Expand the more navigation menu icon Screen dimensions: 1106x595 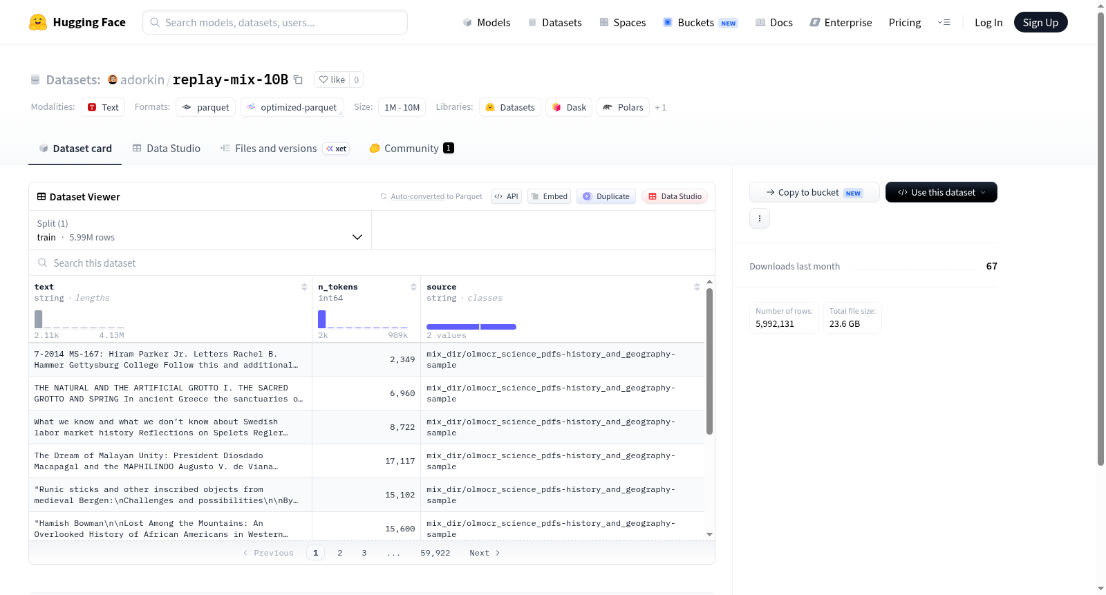tap(944, 22)
